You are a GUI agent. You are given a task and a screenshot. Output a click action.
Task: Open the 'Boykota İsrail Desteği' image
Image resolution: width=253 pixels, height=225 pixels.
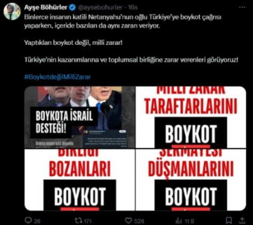click(80, 117)
